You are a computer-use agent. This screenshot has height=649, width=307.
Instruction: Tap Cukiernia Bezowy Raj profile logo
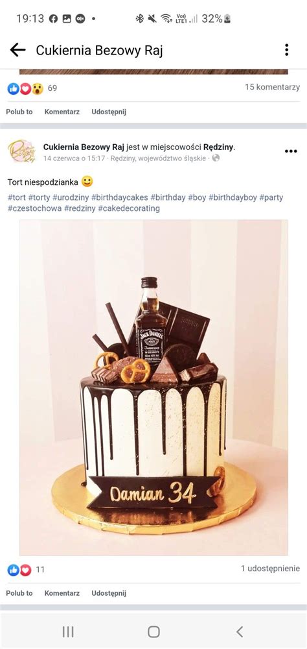click(x=21, y=151)
